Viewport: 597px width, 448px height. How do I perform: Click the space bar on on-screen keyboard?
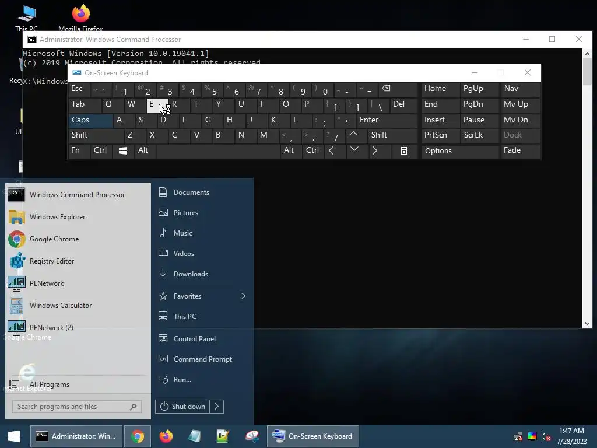[219, 151]
